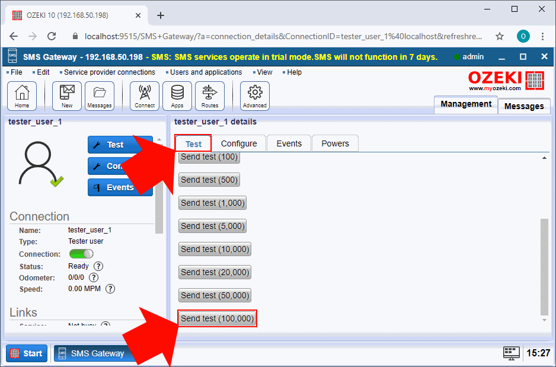Go back in the browser
The height and width of the screenshot is (367, 556).
point(14,36)
